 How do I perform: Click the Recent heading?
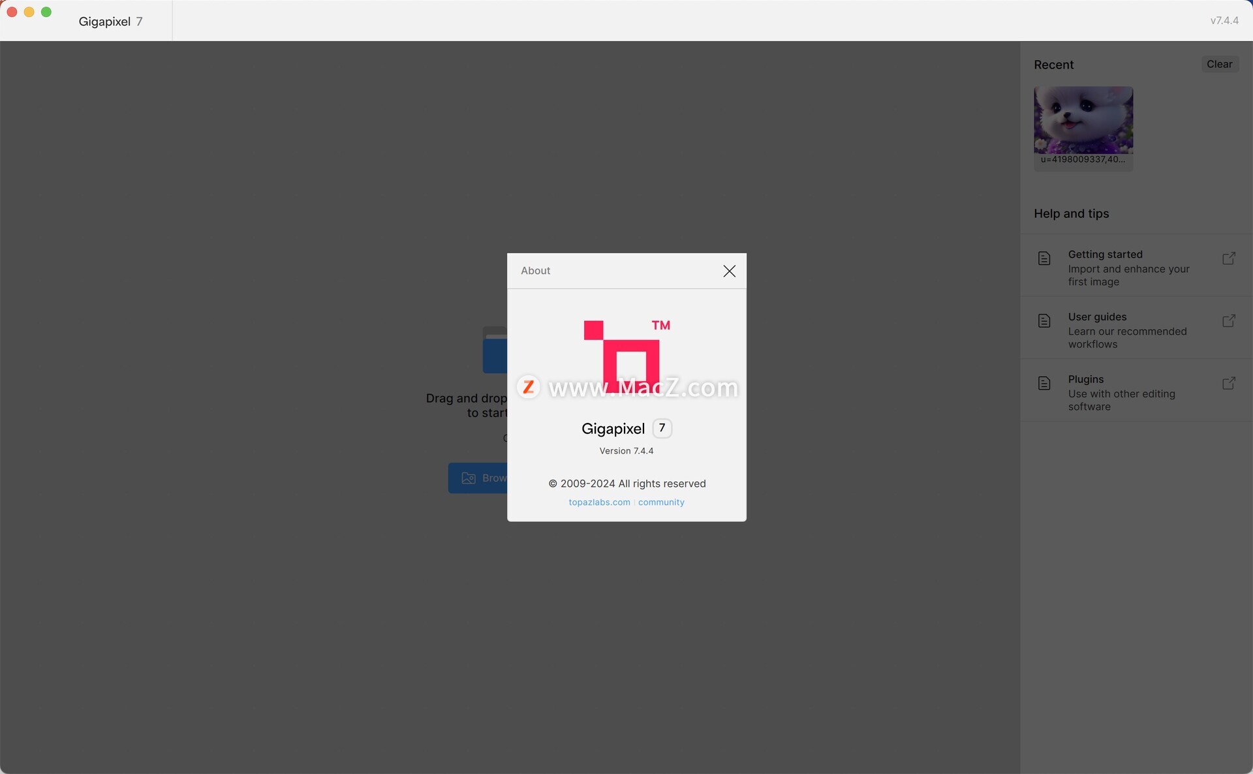pyautogui.click(x=1053, y=65)
